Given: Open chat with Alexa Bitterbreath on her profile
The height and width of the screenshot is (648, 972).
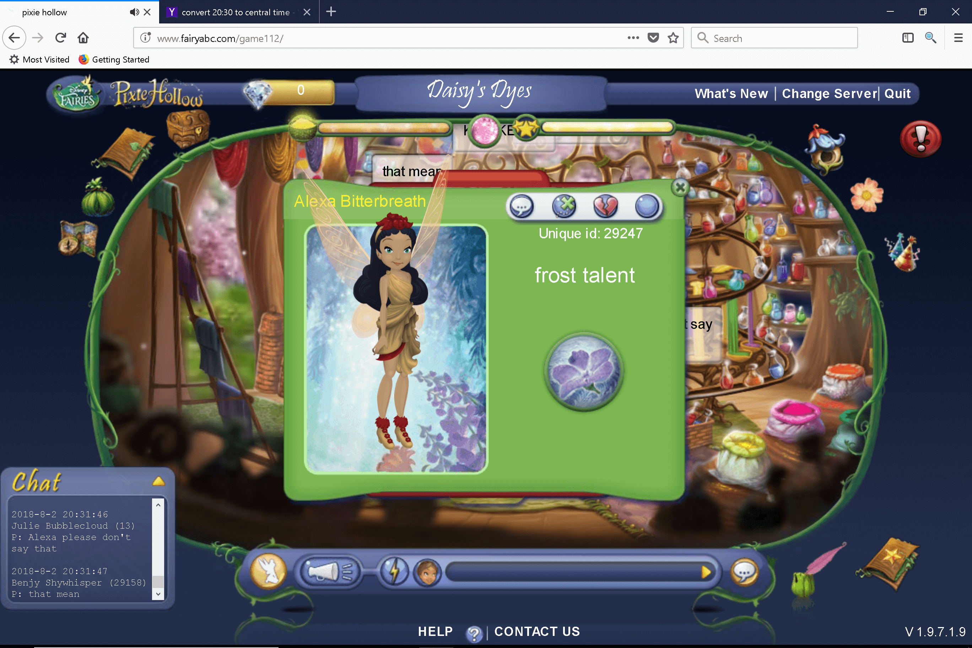Looking at the screenshot, I should [x=520, y=207].
